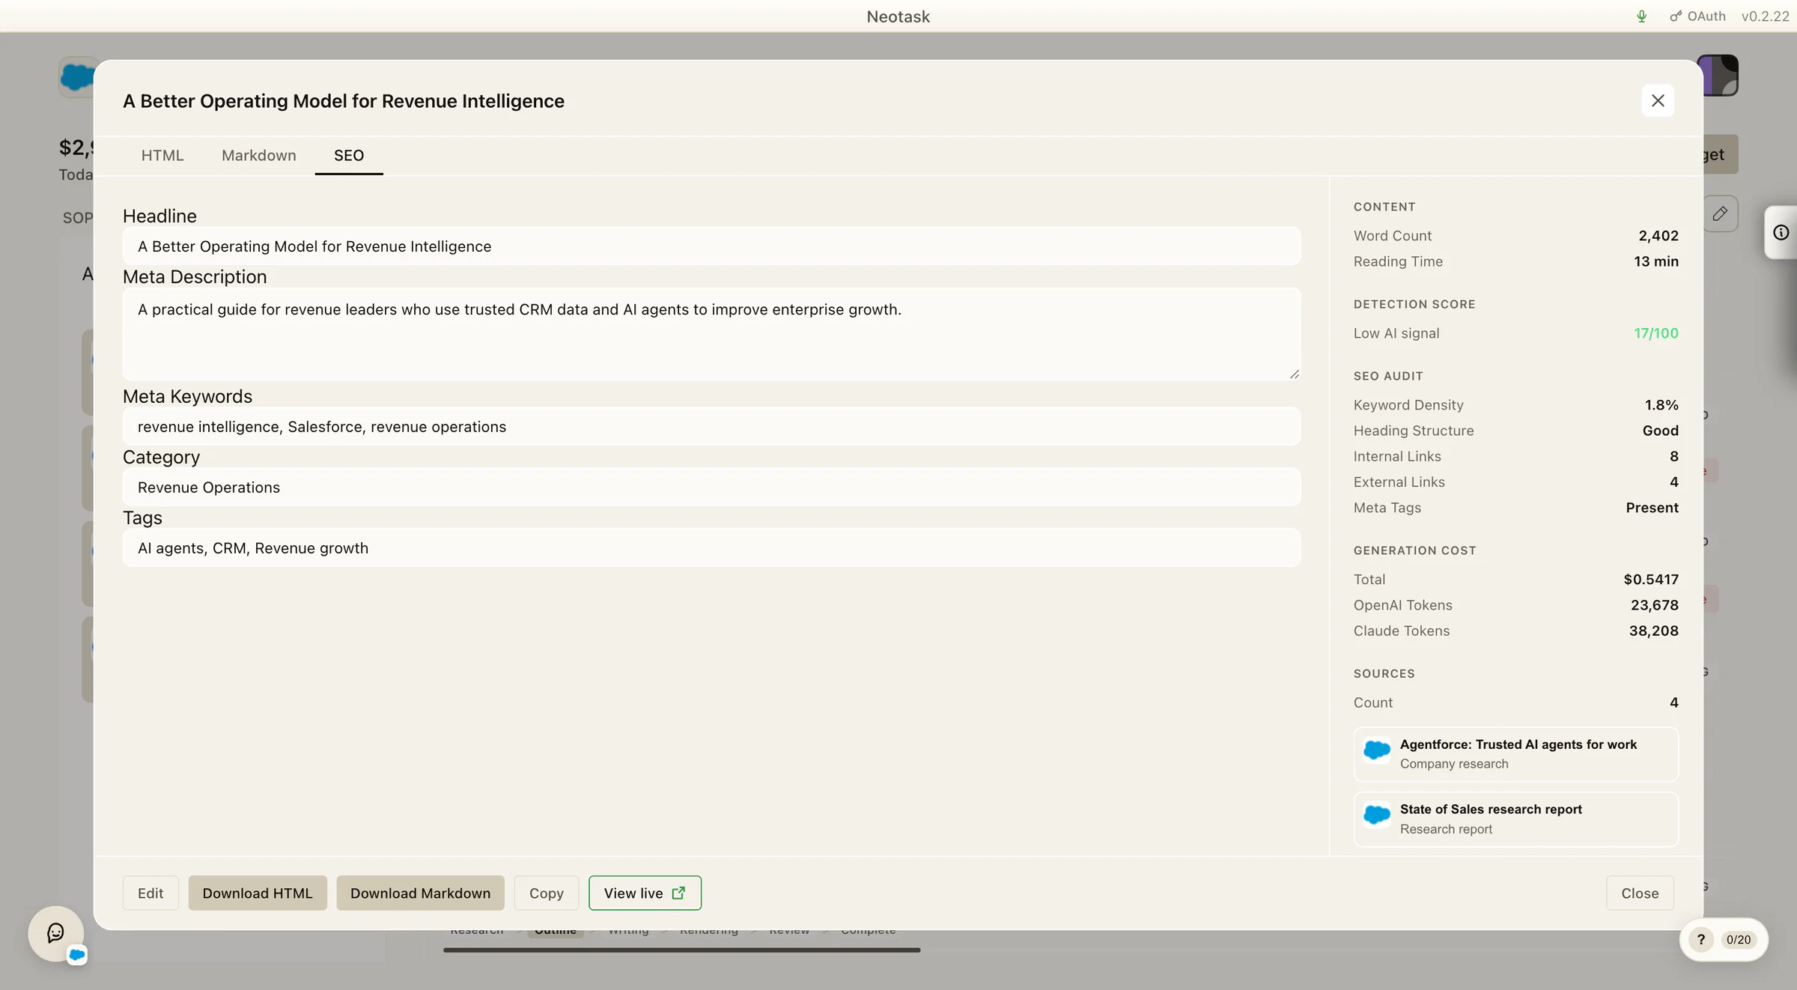Image resolution: width=1797 pixels, height=990 pixels.
Task: Click the Tags input field
Action: pyautogui.click(x=711, y=548)
